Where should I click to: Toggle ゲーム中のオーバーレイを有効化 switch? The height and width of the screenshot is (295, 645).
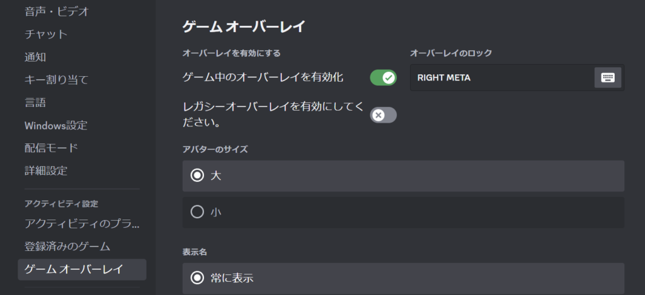pos(383,78)
